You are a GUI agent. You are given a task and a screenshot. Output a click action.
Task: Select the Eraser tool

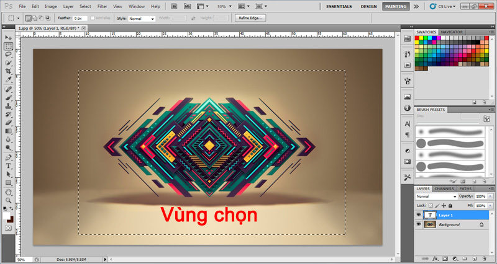pyautogui.click(x=8, y=123)
